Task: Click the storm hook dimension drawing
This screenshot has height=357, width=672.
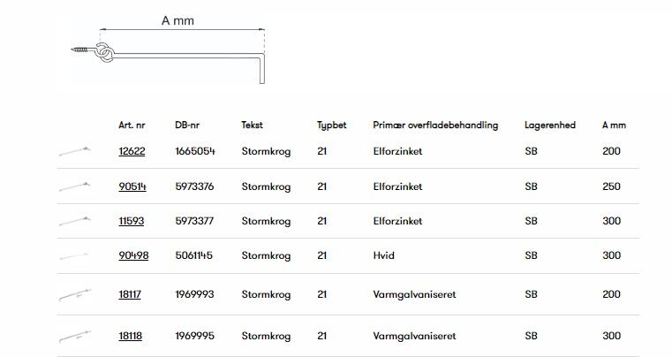Action: (168, 55)
